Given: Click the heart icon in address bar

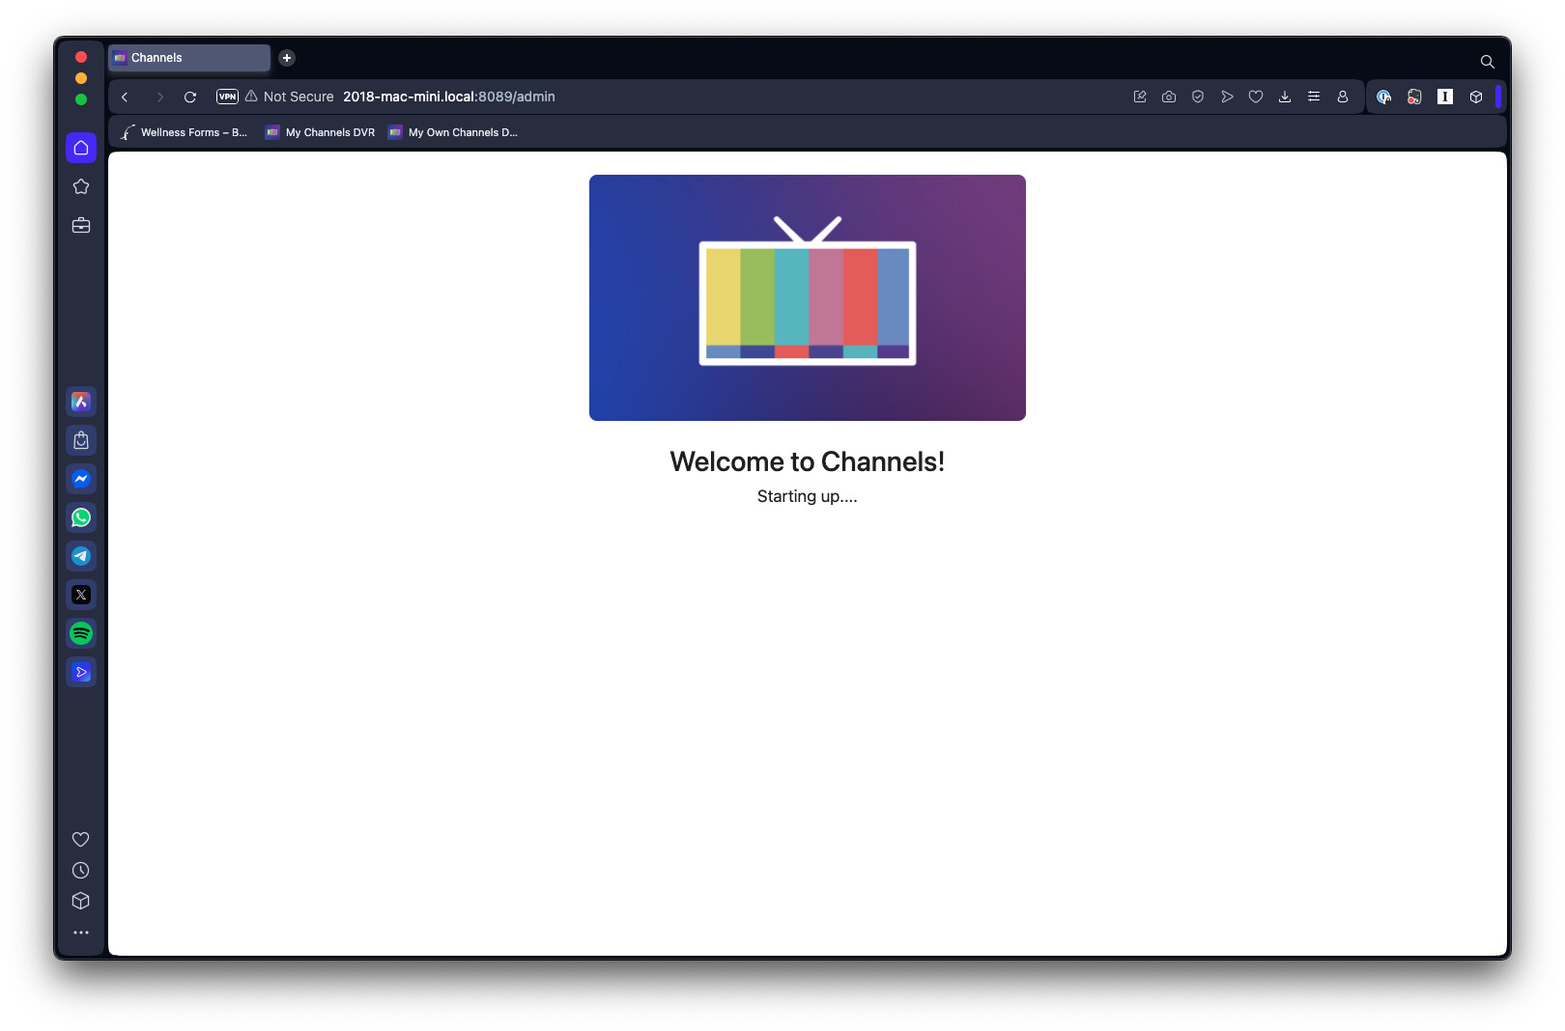Looking at the screenshot, I should point(1256,97).
